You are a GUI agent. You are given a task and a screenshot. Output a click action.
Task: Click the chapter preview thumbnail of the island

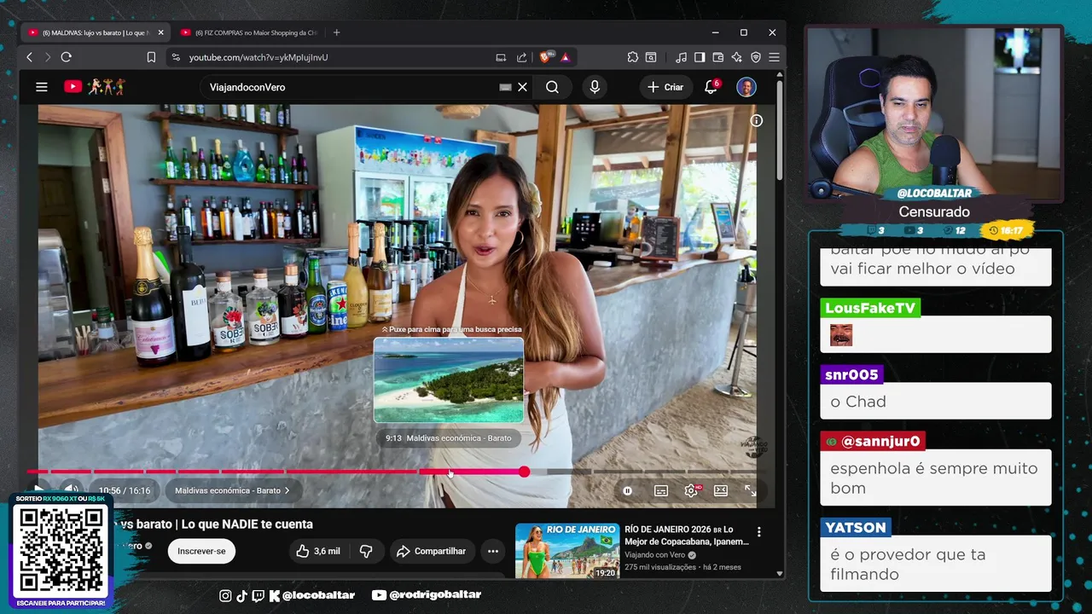pyautogui.click(x=449, y=380)
